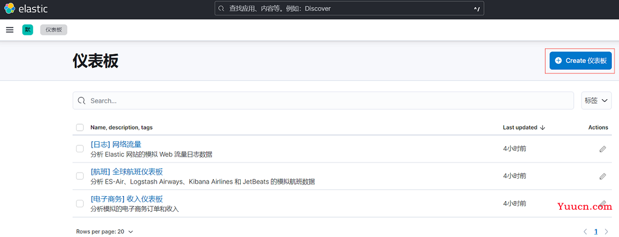Click the 仪表板 breadcrumb

coord(54,30)
